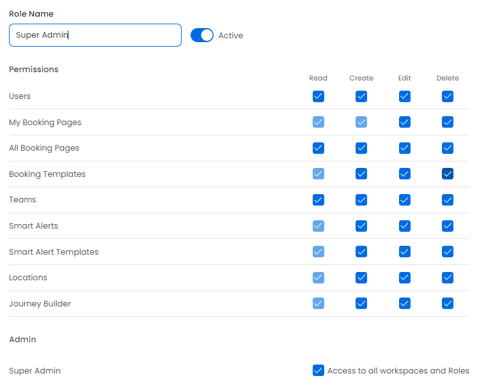479x392 pixels.
Task: Uncheck All Booking Pages Edit permission
Action: pyautogui.click(x=404, y=148)
